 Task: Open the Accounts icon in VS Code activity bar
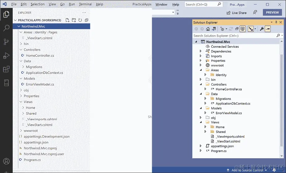pos(6,161)
